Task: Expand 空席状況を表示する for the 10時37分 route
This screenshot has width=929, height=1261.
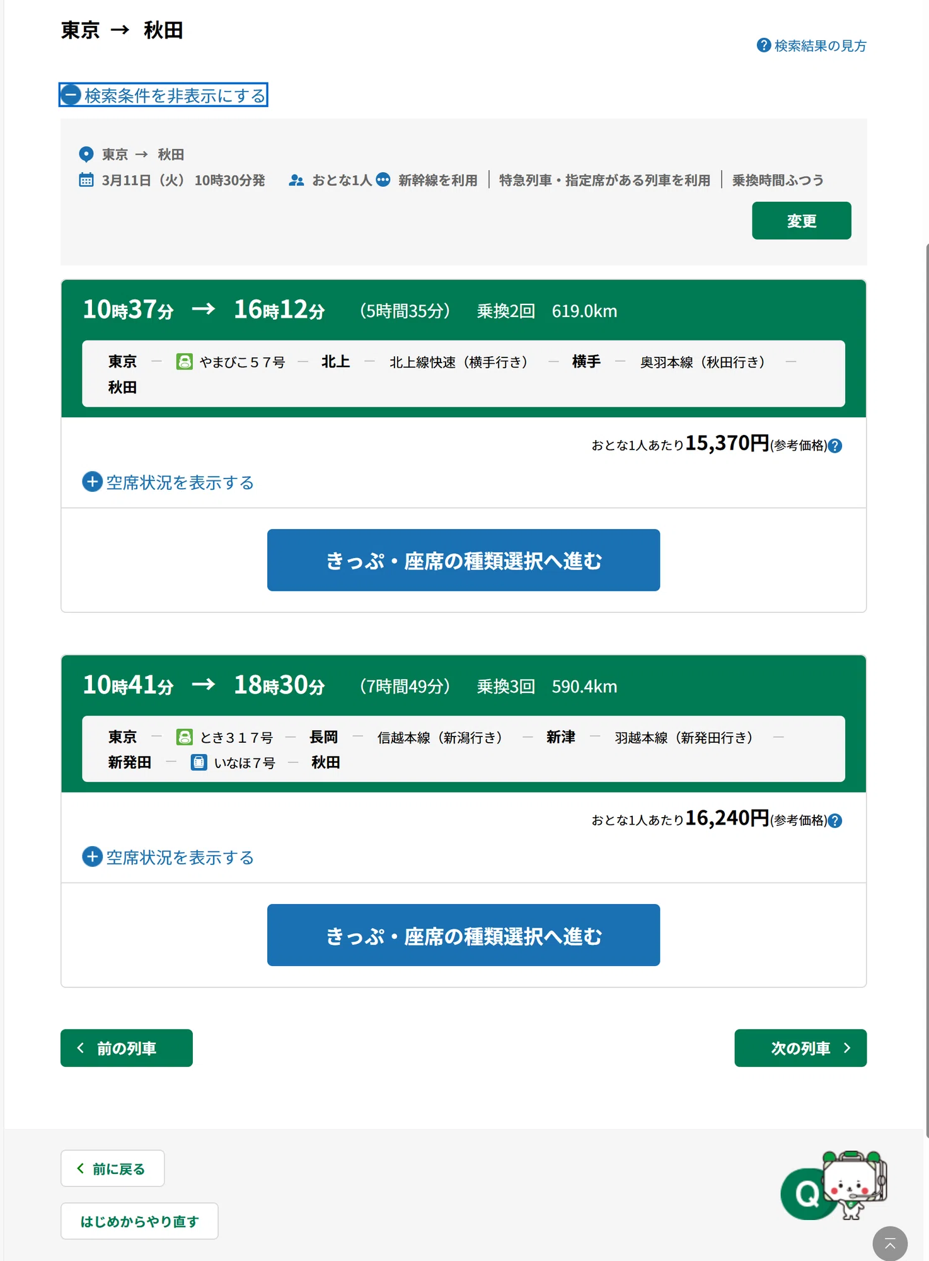Action: point(168,482)
